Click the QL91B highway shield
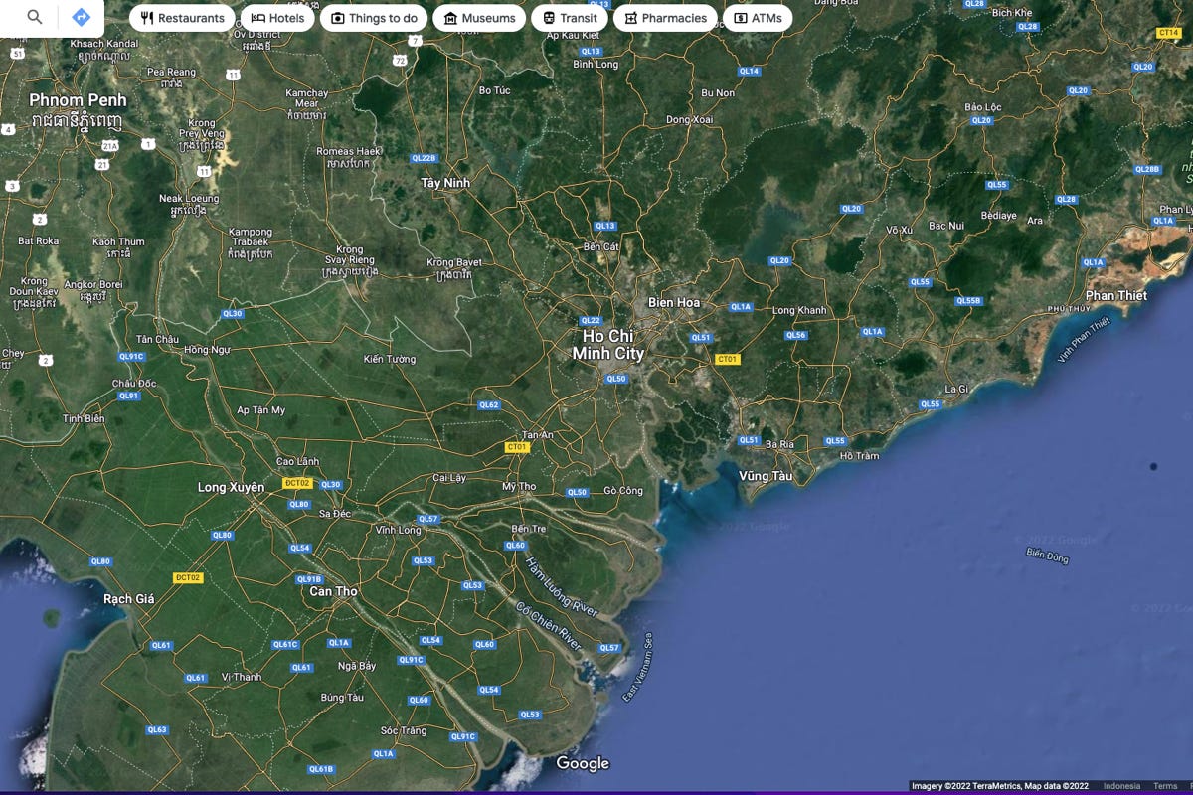 (309, 579)
